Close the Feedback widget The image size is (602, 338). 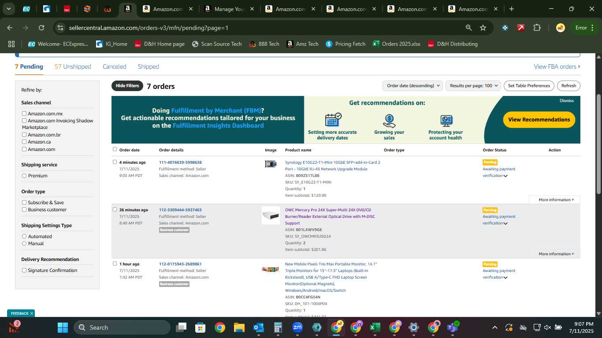pyautogui.click(x=32, y=313)
